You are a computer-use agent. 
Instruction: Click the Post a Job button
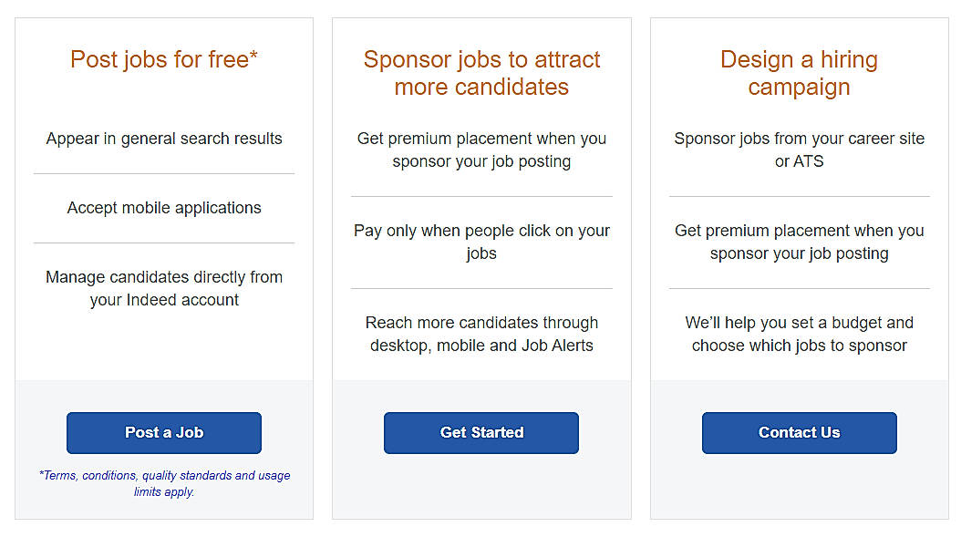click(x=163, y=433)
